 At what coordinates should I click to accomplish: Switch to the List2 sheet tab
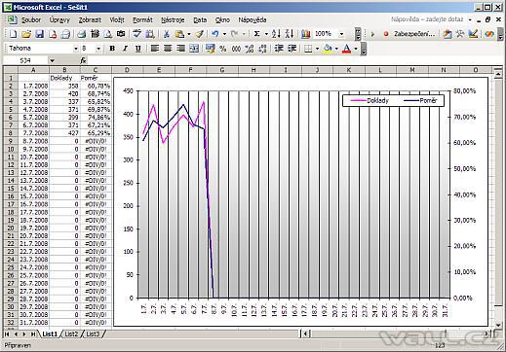(71, 334)
